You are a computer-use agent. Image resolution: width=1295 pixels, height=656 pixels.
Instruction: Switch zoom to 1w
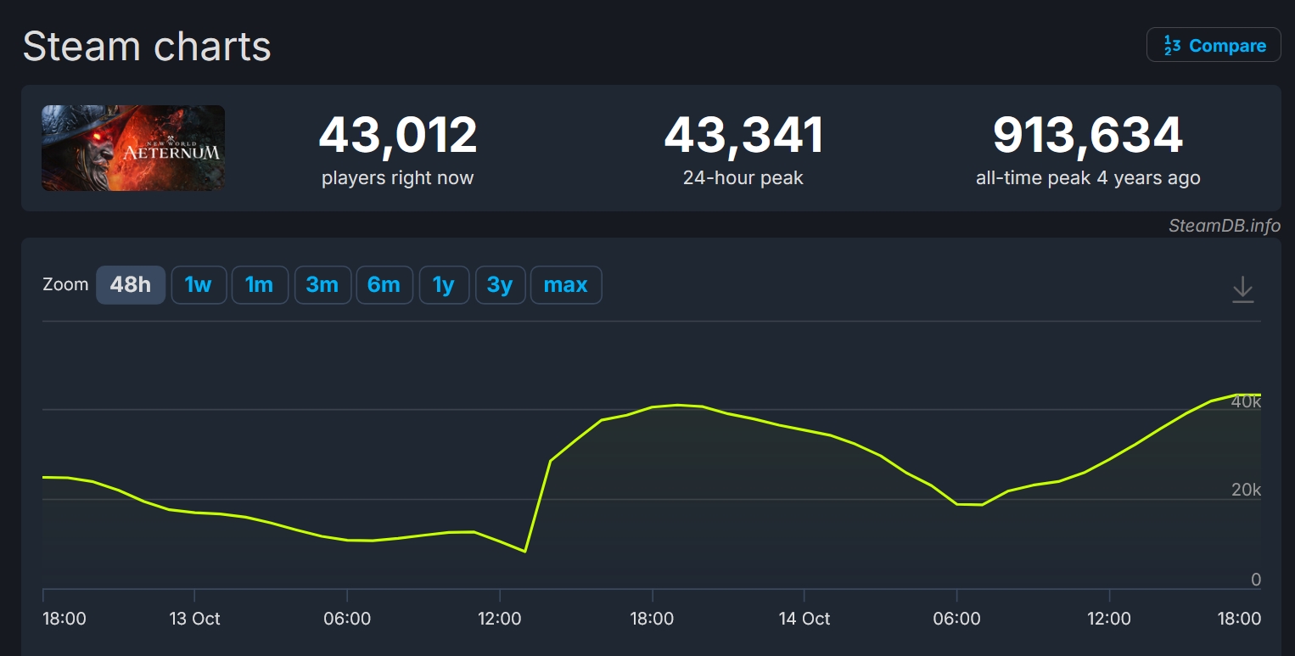click(x=199, y=285)
